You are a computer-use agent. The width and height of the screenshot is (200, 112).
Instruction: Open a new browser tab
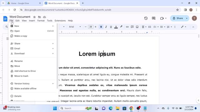(83, 3)
